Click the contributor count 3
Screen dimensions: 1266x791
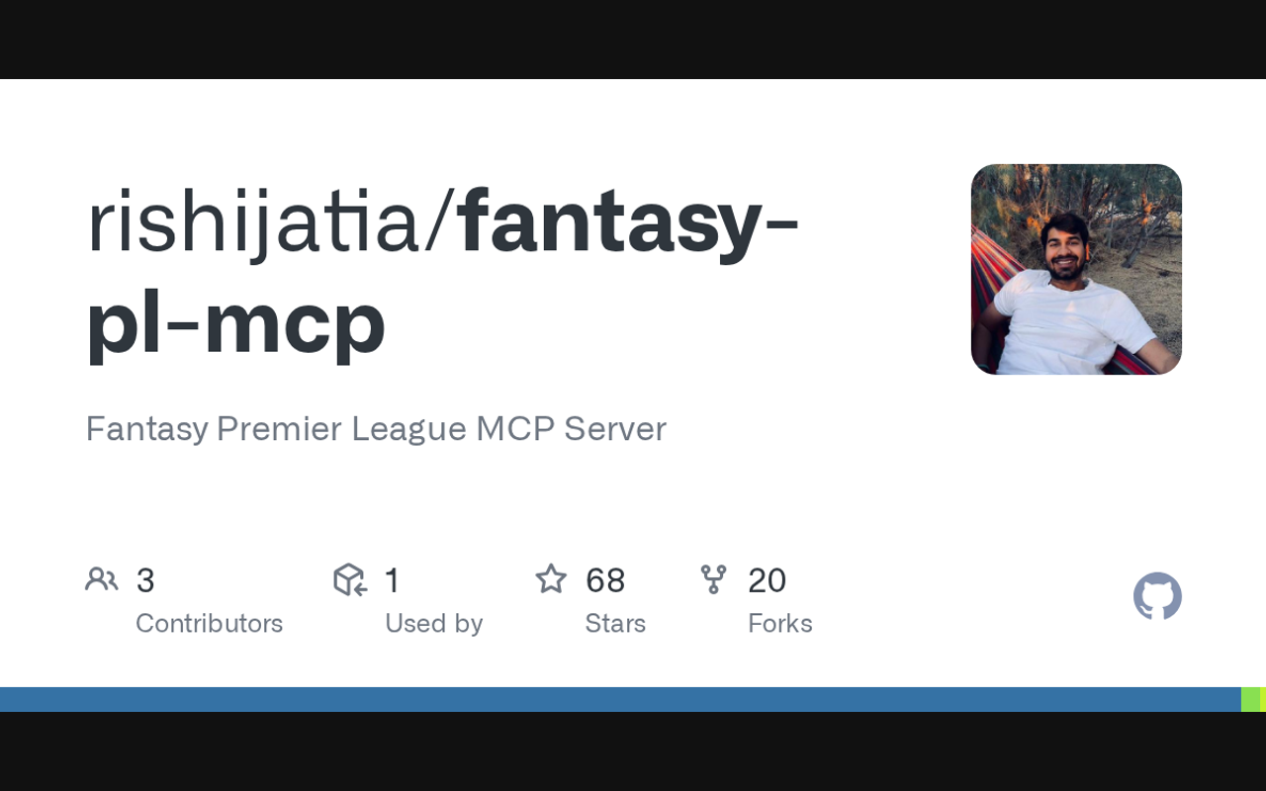click(145, 580)
